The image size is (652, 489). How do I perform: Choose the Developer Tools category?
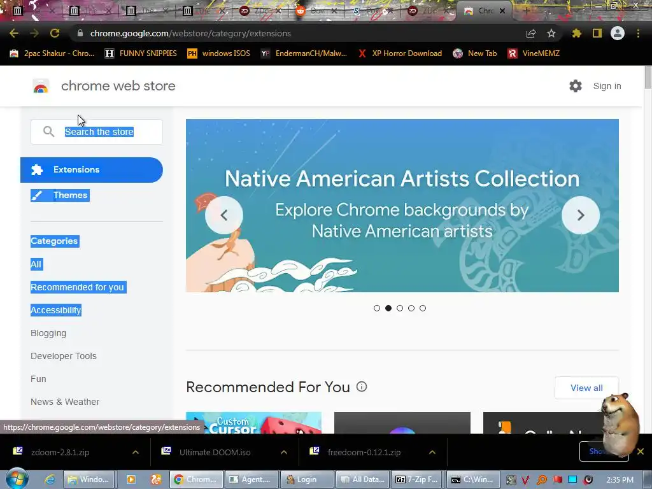63,356
